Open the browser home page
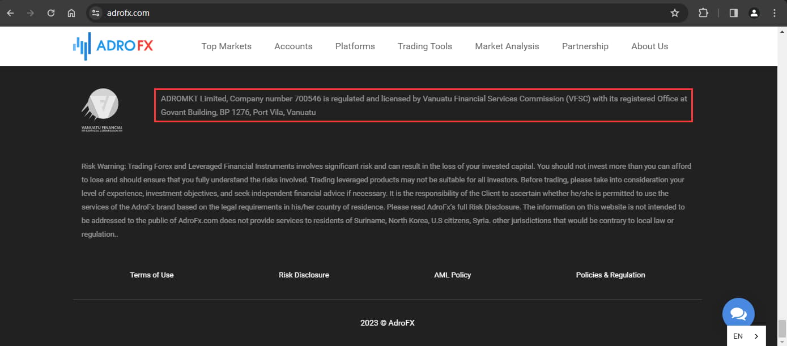The height and width of the screenshot is (346, 787). pyautogui.click(x=71, y=13)
